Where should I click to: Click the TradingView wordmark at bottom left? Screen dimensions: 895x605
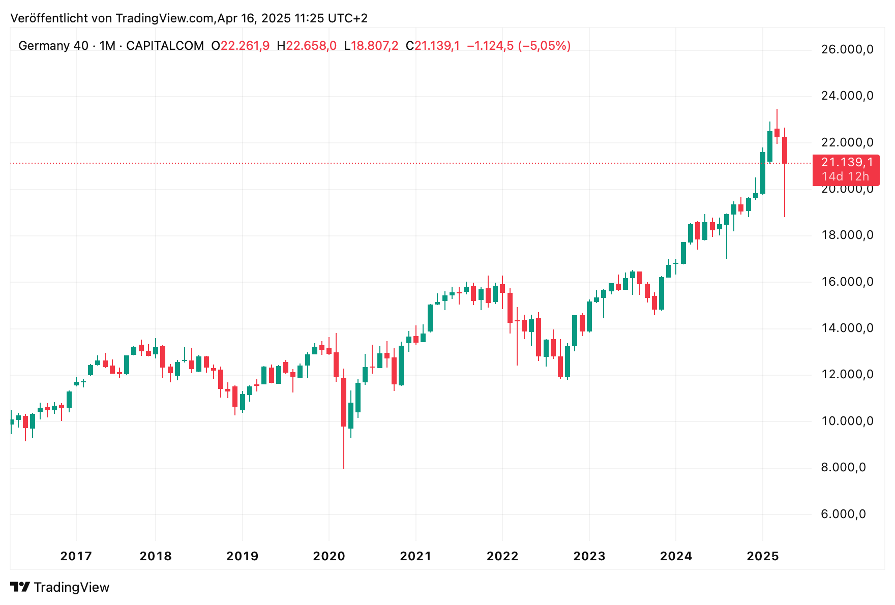71,587
